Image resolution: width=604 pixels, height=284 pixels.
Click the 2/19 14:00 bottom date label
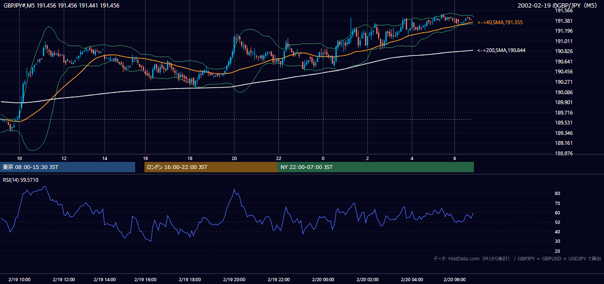point(105,279)
